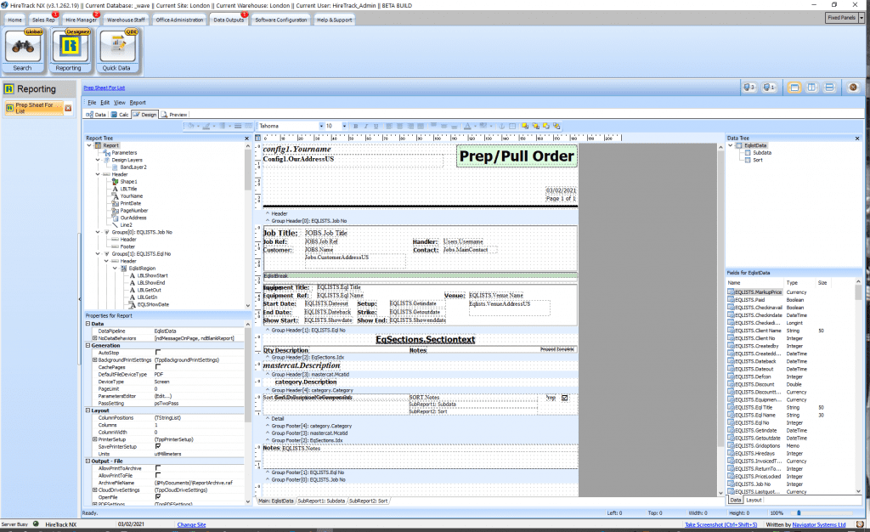Open the File menu
870x532 pixels.
92,103
